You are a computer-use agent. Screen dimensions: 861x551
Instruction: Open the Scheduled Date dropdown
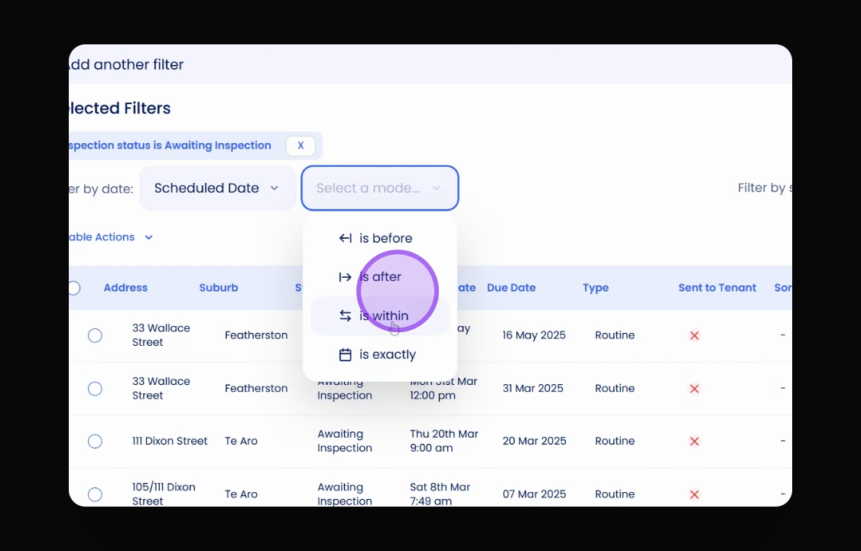tap(217, 188)
